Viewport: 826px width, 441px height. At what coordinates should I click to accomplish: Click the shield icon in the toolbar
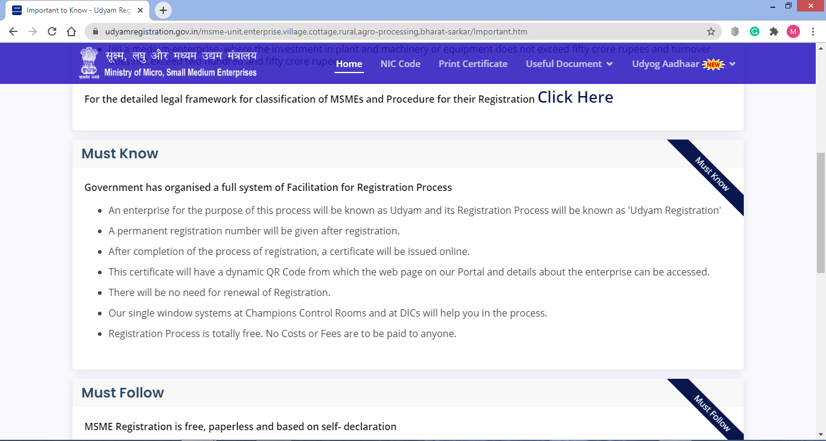735,31
